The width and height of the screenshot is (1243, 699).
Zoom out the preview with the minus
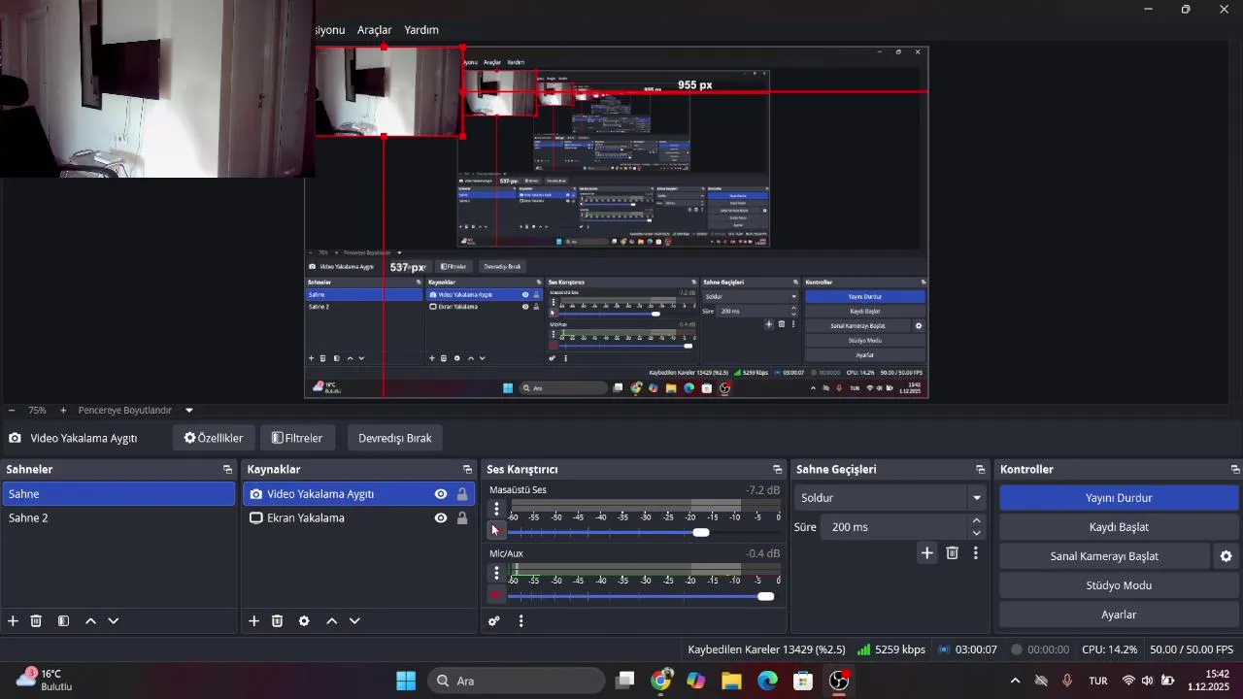tap(12, 411)
